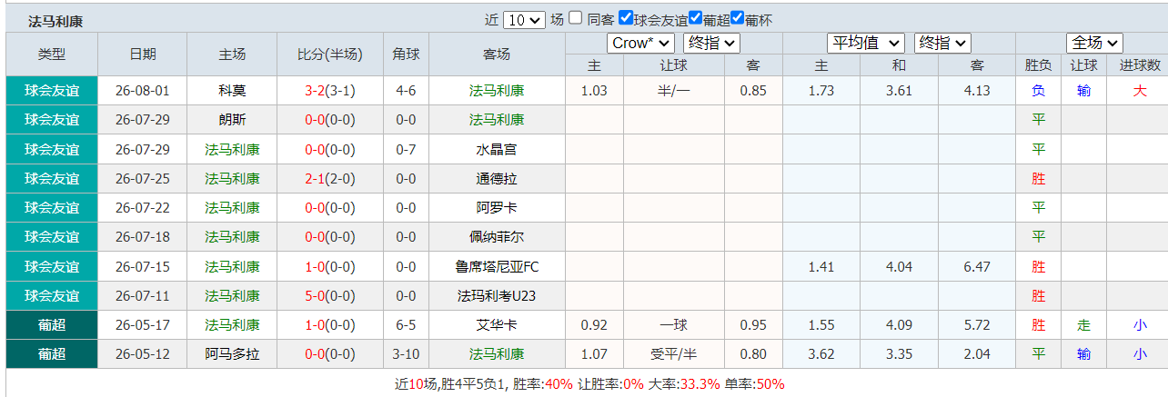
Task: Click the 佩纳菲尔 away team link
Action: 497,236
